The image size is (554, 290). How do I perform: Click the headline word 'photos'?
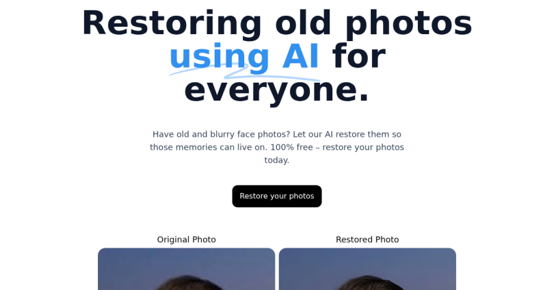(408, 23)
